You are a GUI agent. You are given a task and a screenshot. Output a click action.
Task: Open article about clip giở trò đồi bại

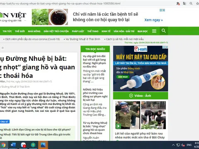coord(95,61)
